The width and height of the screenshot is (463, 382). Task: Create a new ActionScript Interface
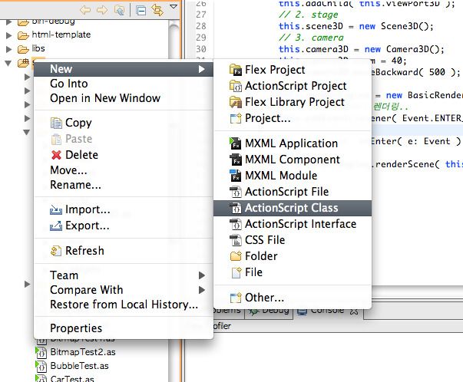293,224
